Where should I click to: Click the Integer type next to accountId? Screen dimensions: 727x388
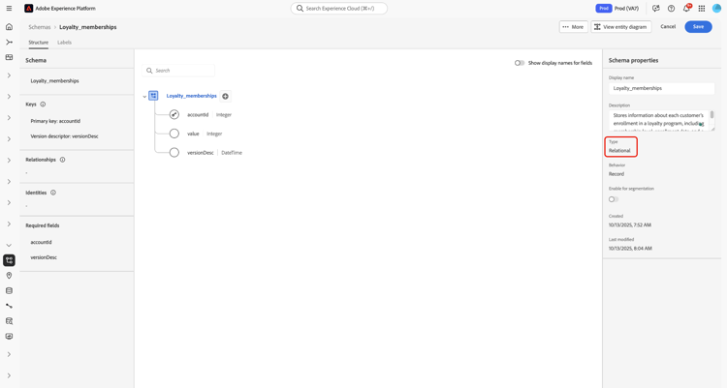click(224, 114)
